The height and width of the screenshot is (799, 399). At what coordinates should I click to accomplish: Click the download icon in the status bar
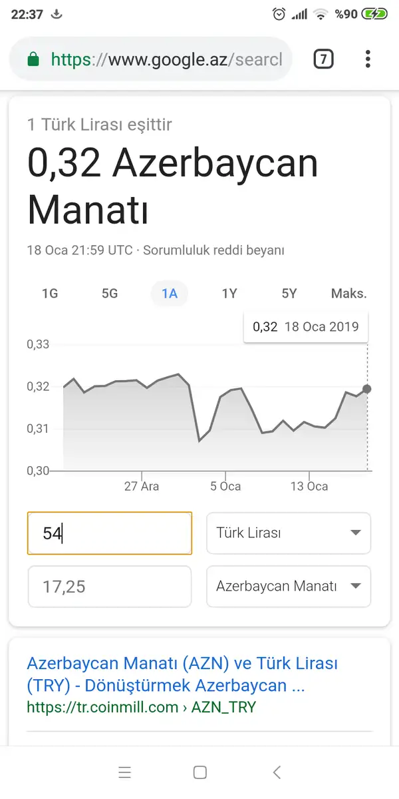pyautogui.click(x=57, y=12)
